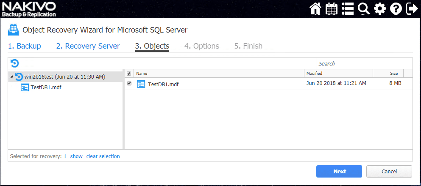The image size is (421, 186).
Task: Click the global search magnifier icon
Action: pyautogui.click(x=363, y=8)
